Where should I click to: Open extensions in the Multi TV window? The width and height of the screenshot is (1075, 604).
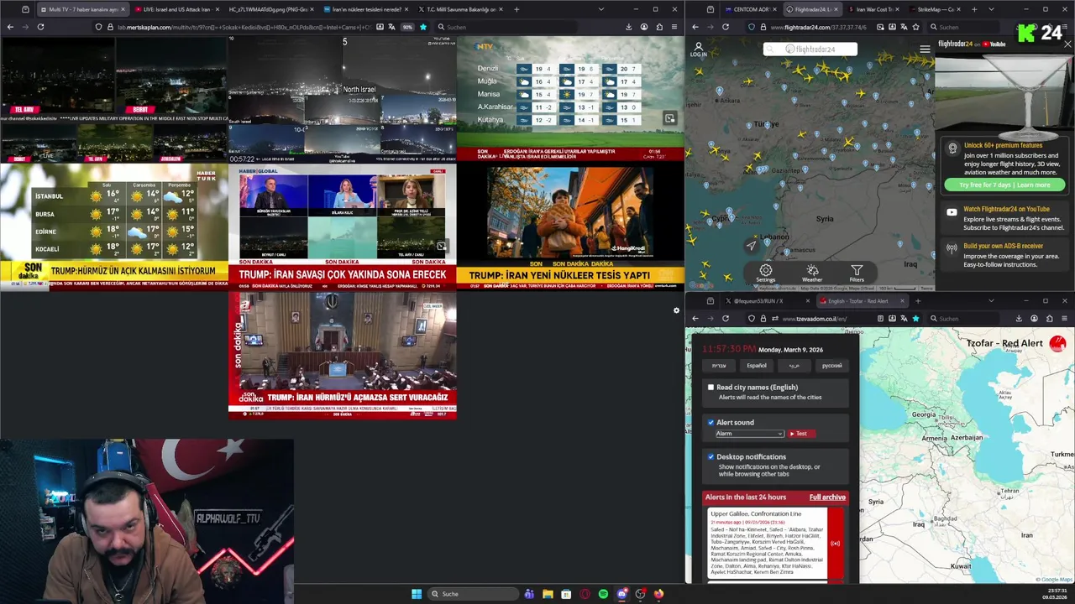[x=659, y=27]
